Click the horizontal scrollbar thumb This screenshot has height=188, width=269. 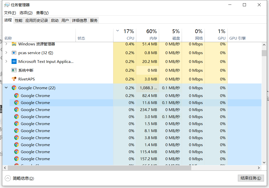pyautogui.click(x=99, y=168)
